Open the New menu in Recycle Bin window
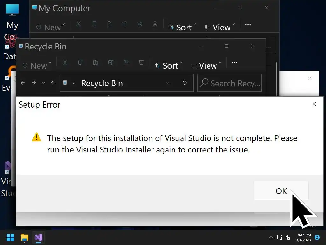326x245 pixels. tap(37, 66)
